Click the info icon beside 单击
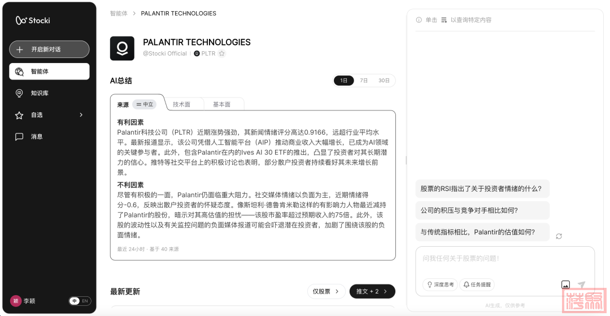Screen dimensions: 610x316 [x=419, y=20]
